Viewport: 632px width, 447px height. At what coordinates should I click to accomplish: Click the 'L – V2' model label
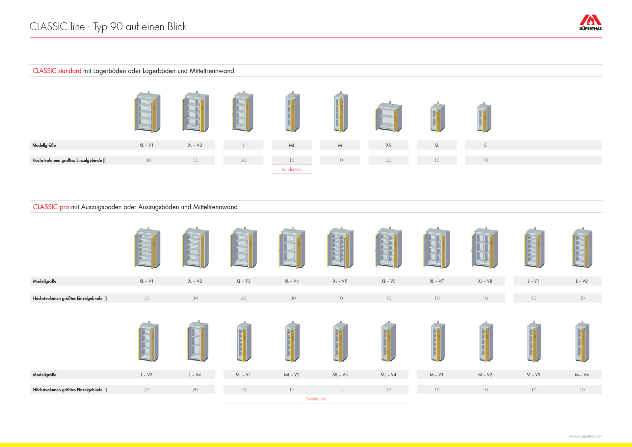point(582,281)
